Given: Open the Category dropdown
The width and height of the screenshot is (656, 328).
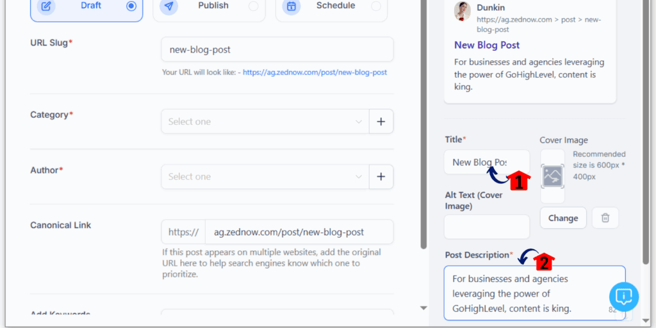Looking at the screenshot, I should [x=265, y=122].
